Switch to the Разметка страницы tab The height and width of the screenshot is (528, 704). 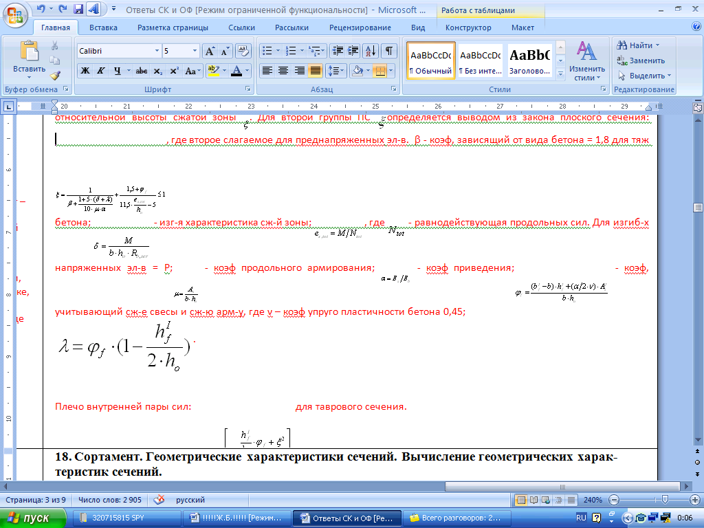point(173,27)
